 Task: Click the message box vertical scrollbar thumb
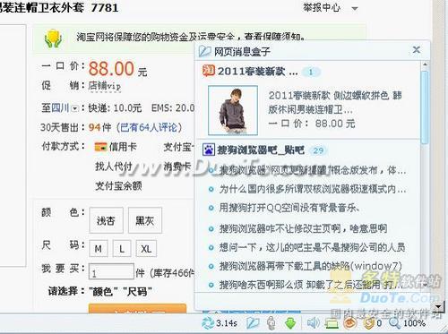click(x=425, y=107)
